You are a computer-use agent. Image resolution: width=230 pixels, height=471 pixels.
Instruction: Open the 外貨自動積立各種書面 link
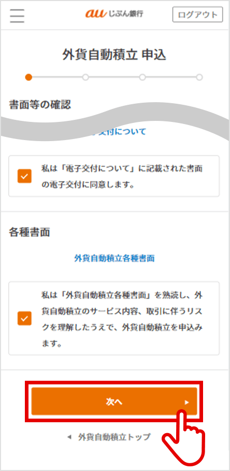coord(114,258)
